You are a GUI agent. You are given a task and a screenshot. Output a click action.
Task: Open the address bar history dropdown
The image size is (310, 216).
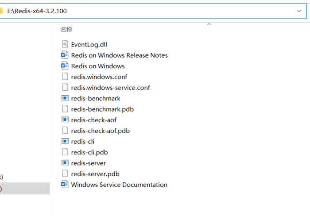coord(299,11)
